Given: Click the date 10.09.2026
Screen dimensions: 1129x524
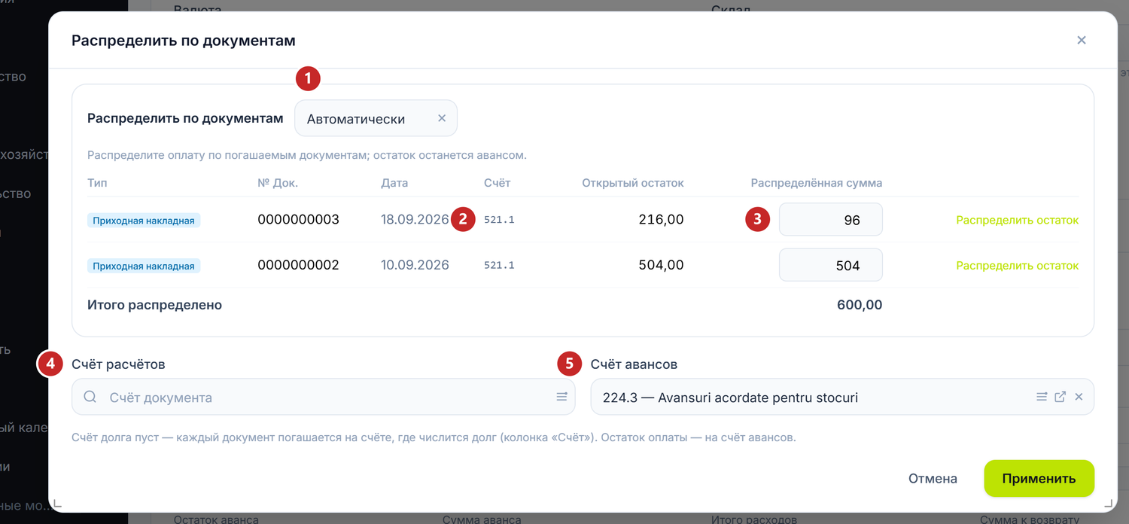Looking at the screenshot, I should tap(415, 265).
